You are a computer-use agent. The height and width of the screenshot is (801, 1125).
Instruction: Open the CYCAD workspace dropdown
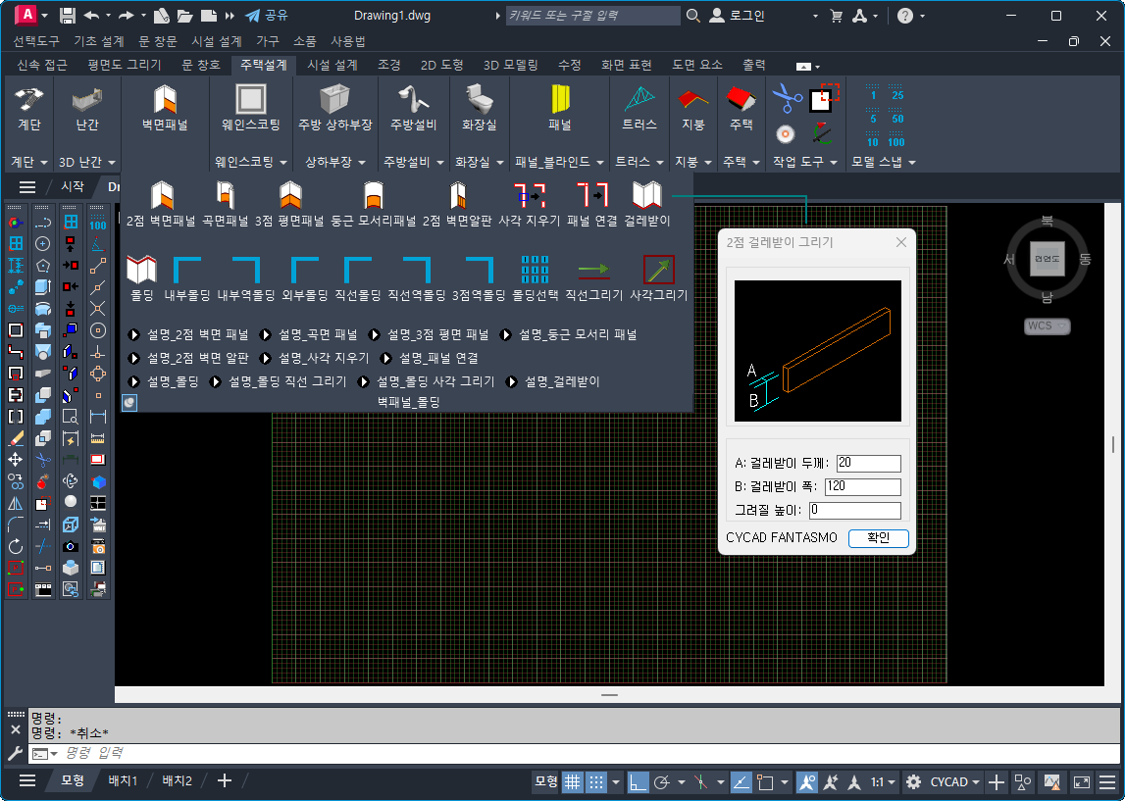pos(955,781)
